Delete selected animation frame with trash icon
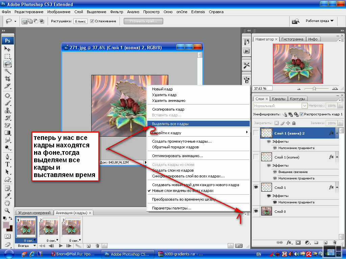Screen dimensions: 346x259 pos(97,246)
